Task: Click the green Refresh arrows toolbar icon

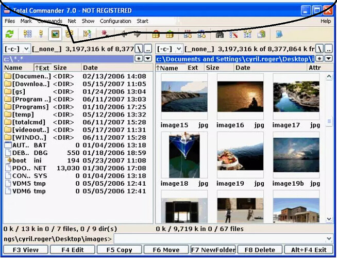Action: click(9, 34)
